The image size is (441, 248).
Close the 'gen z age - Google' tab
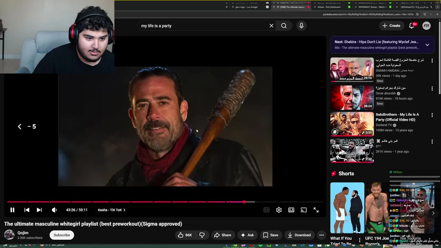233,7
